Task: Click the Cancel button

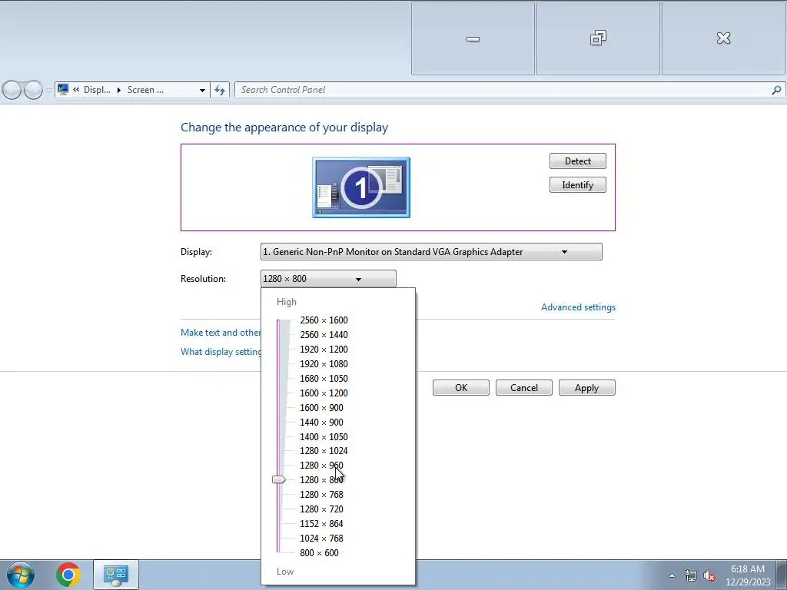Action: coord(524,388)
